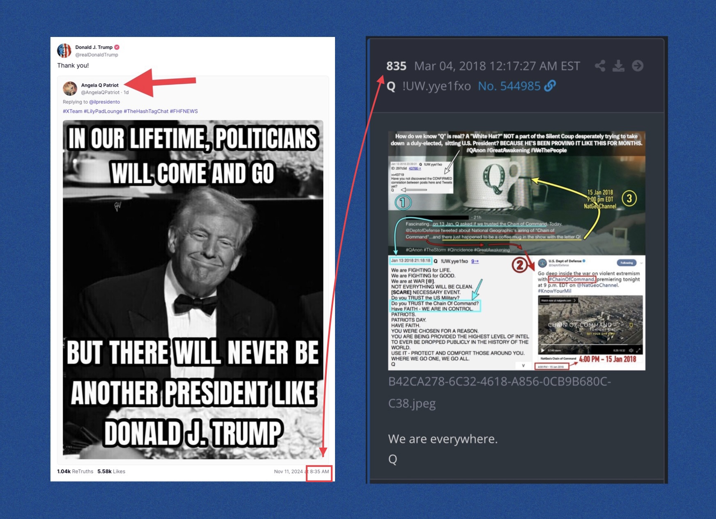This screenshot has width=716, height=519.
Task: Click the Nov 11, 2024 timestamp
Action: pos(301,471)
